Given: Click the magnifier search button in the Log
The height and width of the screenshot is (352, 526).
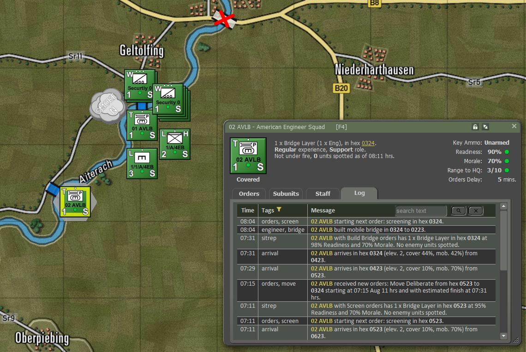Looking at the screenshot, I should click(x=458, y=211).
